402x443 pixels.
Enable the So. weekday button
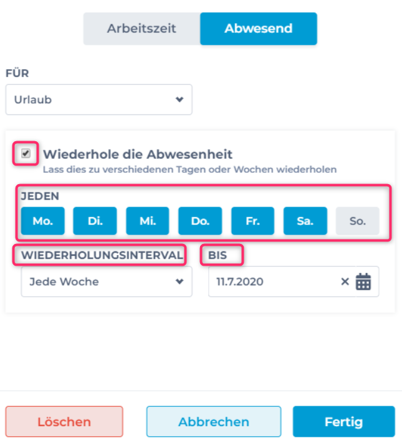(x=357, y=221)
